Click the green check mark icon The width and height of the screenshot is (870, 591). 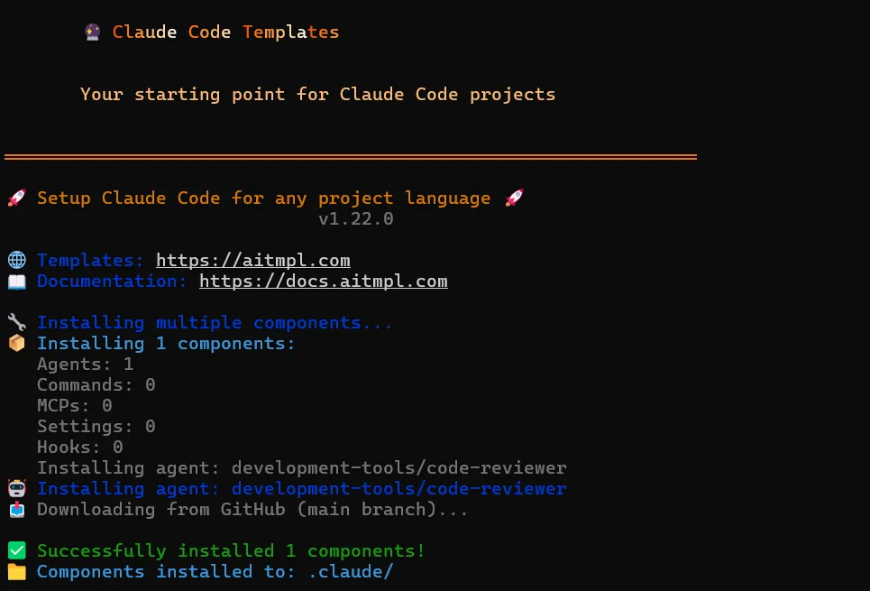click(16, 550)
